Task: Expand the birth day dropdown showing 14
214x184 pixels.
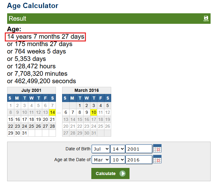Action: (x=117, y=149)
